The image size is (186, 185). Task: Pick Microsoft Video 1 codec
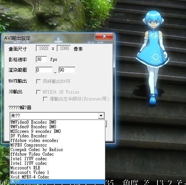pos(57,172)
